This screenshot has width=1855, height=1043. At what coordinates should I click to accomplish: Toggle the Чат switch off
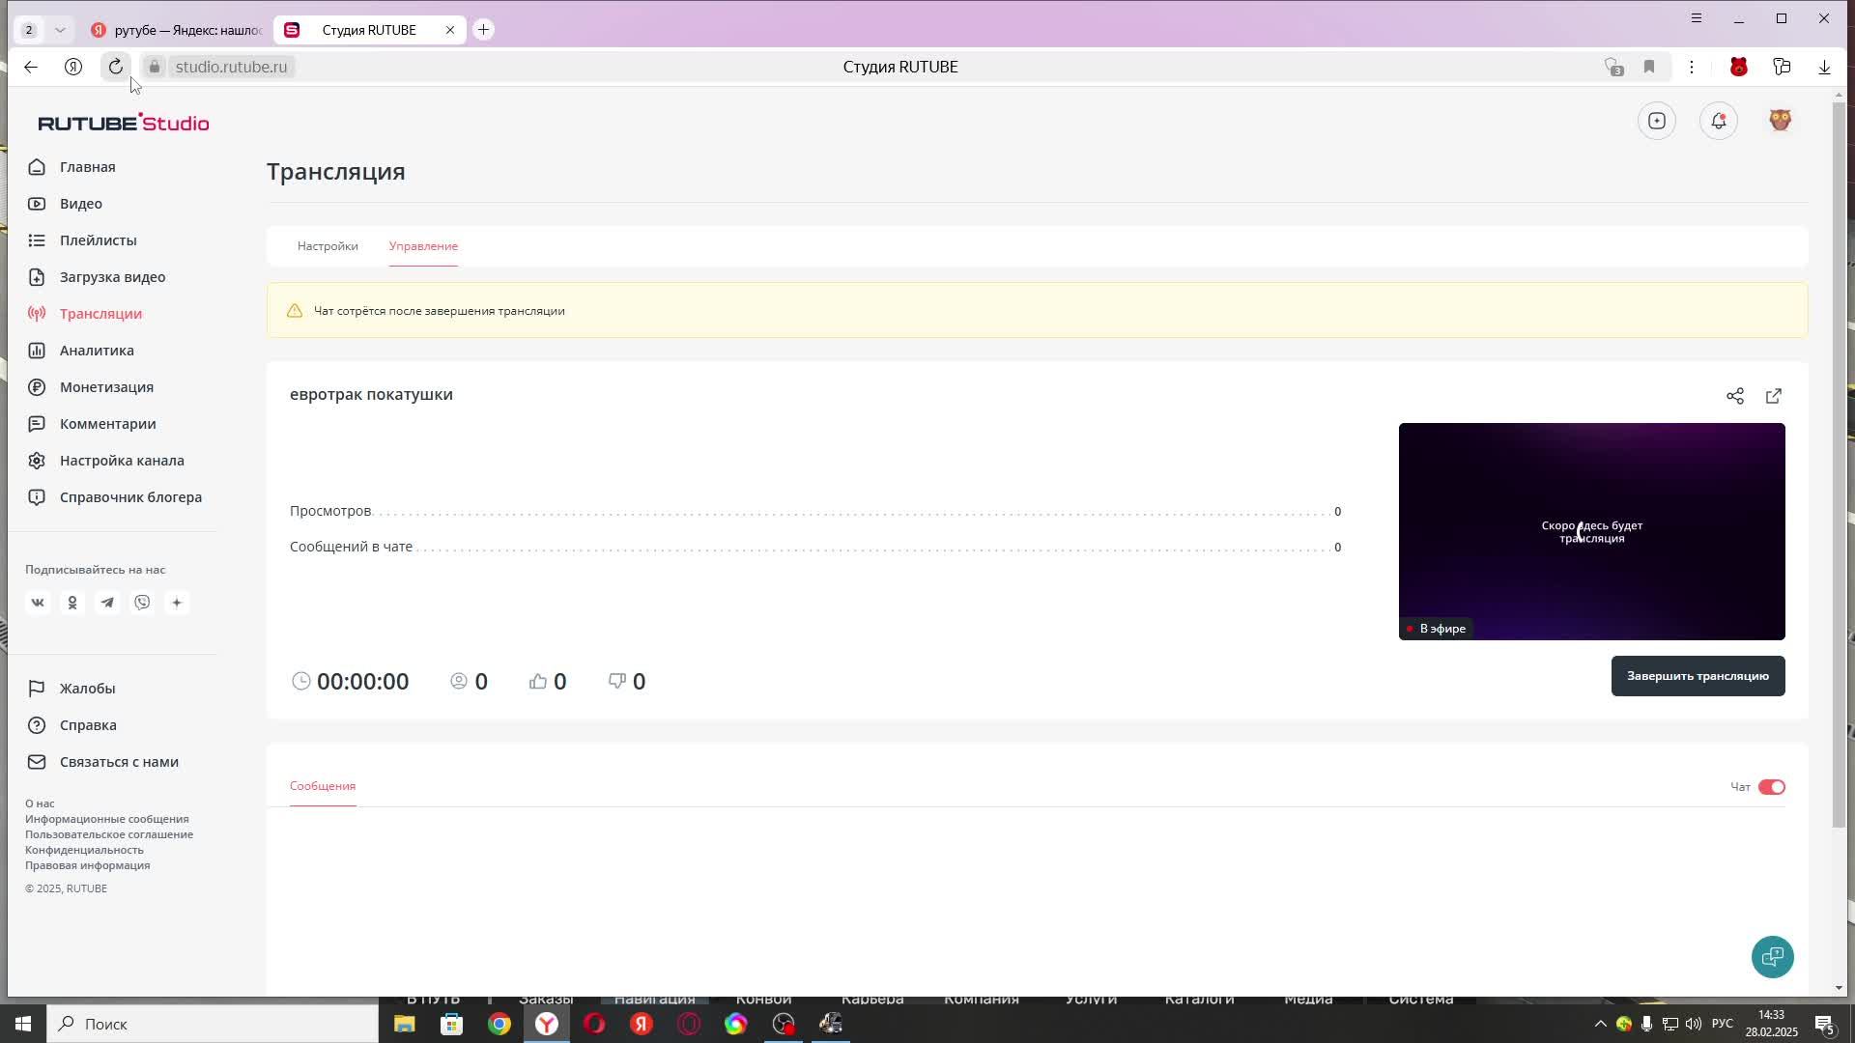pos(1771,787)
